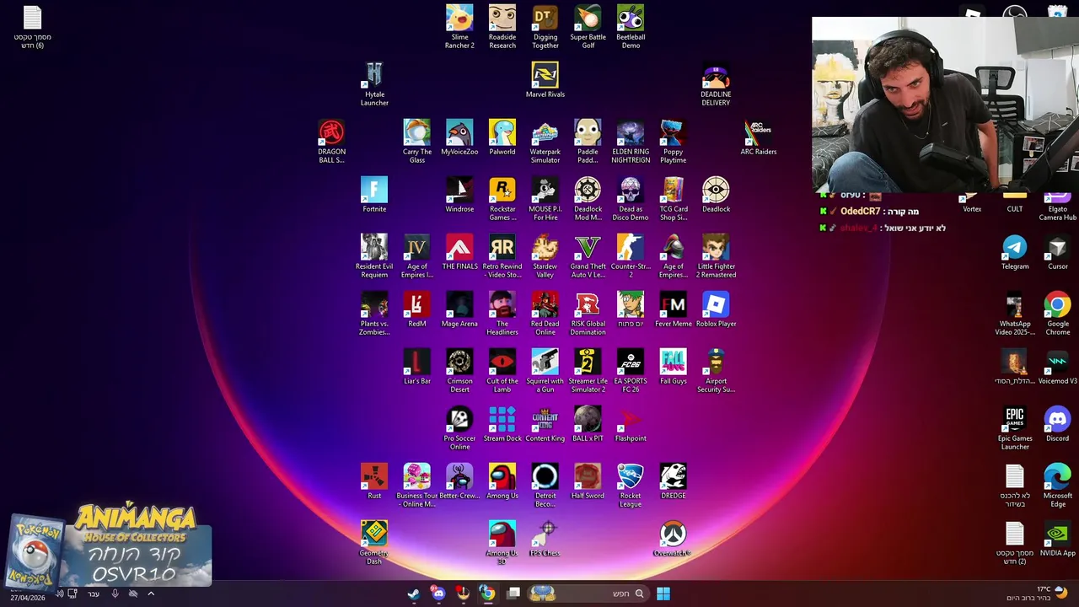Open the Windows Start button on taskbar

pyautogui.click(x=663, y=594)
